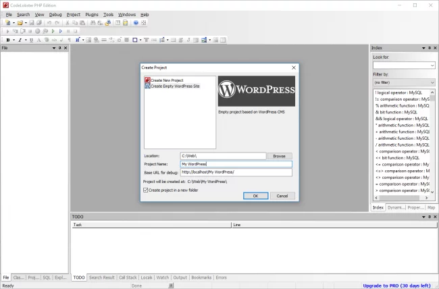Click the Cut scissors icon
The image size is (439, 289).
point(67,23)
